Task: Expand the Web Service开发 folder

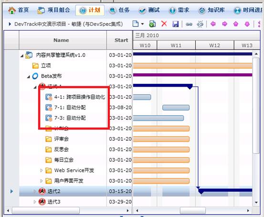Action: (x=41, y=170)
